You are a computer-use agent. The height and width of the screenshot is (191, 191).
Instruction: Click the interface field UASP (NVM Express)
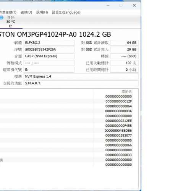click(x=49, y=56)
